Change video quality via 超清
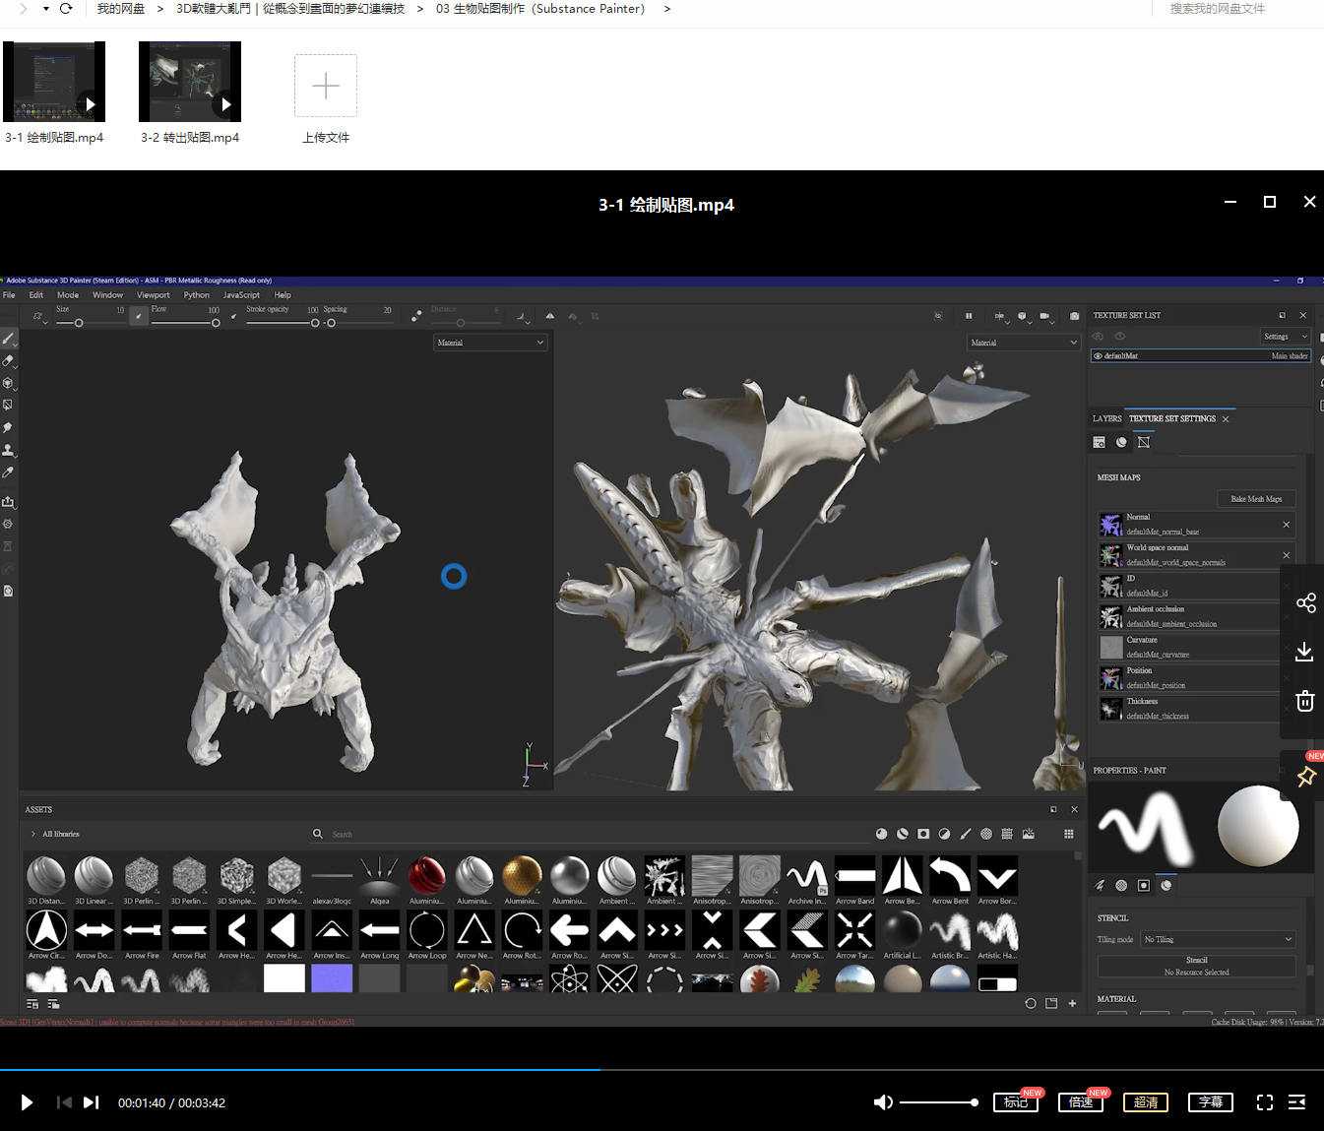The image size is (1324, 1131). coord(1146,1102)
